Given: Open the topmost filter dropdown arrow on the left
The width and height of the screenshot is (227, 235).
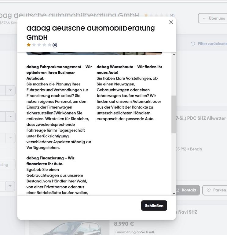Looking at the screenshot, I should click(10, 90).
